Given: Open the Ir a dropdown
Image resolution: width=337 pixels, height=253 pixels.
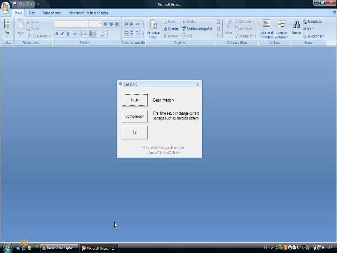Looking at the screenshot, I should click(x=308, y=29).
